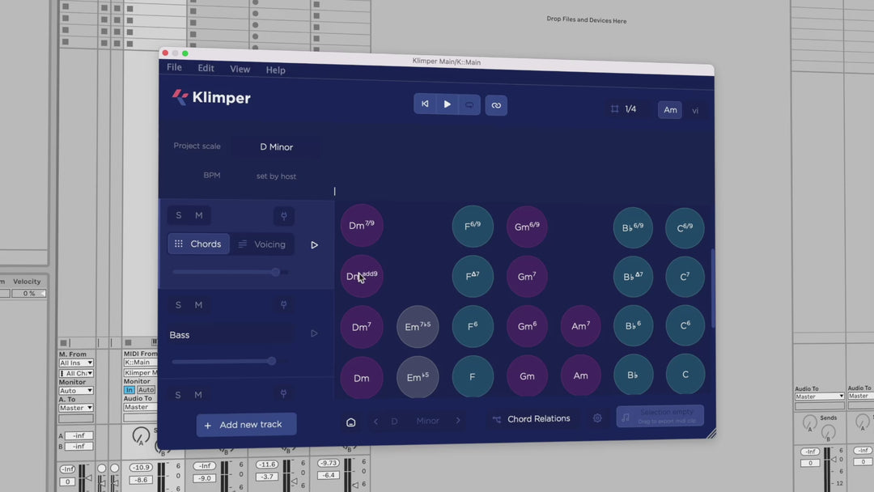Viewport: 874px width, 492px height.
Task: Open the 1/4 quantize dropdown
Action: click(x=626, y=109)
